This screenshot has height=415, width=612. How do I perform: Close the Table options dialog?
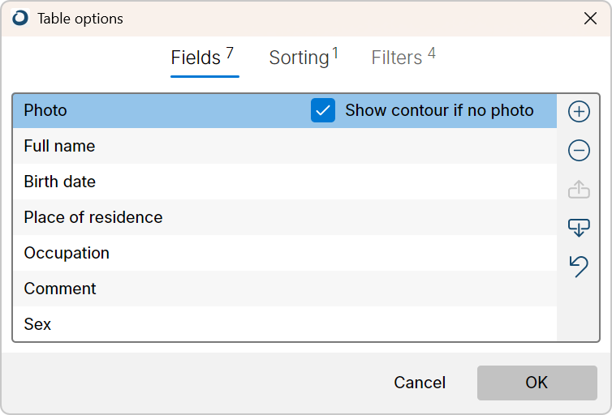pyautogui.click(x=590, y=19)
